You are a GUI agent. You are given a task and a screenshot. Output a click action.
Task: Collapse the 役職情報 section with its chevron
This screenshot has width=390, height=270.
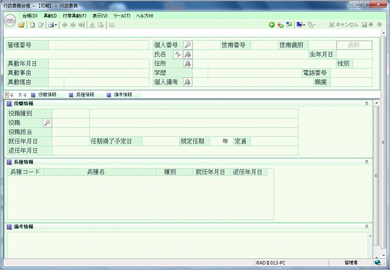(366, 103)
